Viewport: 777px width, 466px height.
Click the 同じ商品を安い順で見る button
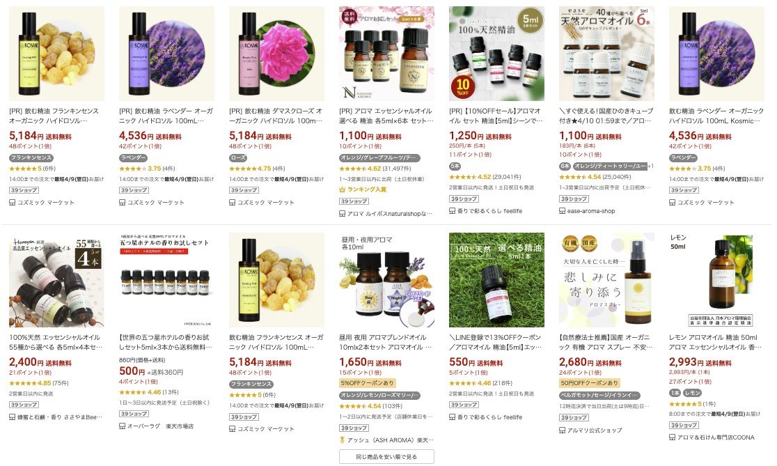tap(386, 456)
